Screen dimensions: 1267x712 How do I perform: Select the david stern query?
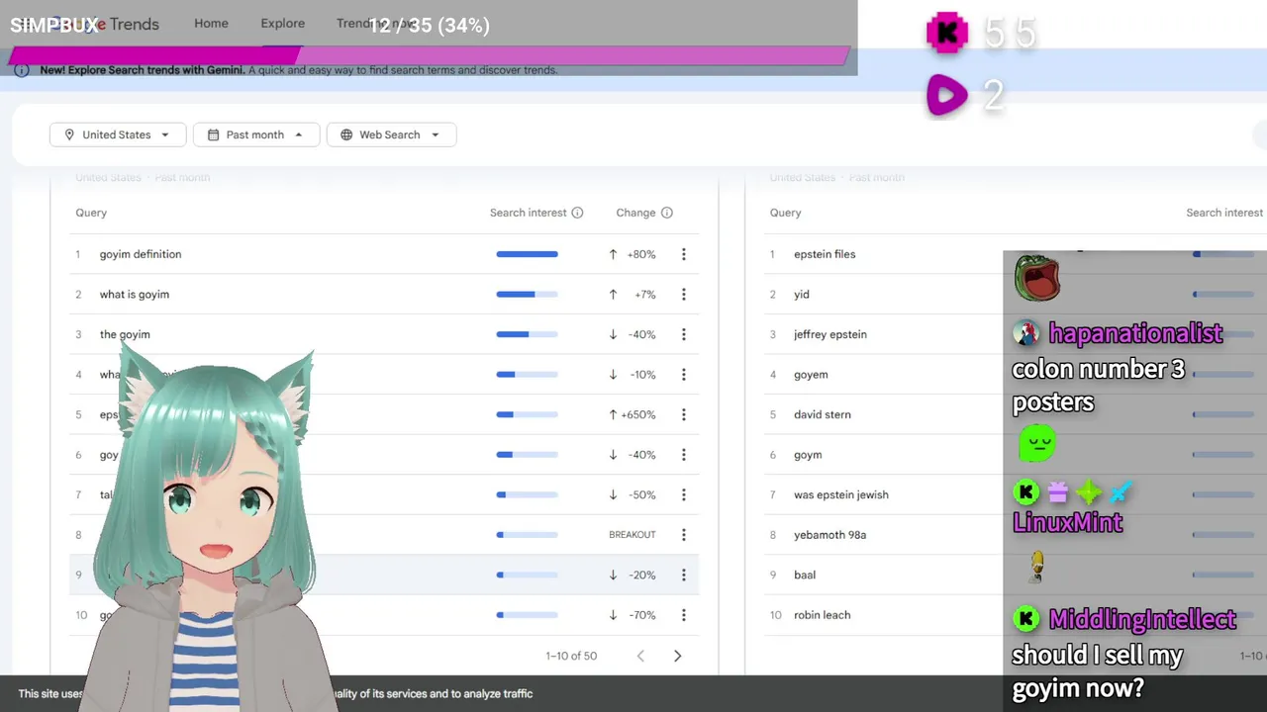click(x=823, y=414)
